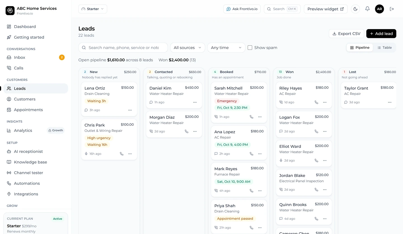Open the Any time filter dropdown
403x234 pixels.
point(226,48)
